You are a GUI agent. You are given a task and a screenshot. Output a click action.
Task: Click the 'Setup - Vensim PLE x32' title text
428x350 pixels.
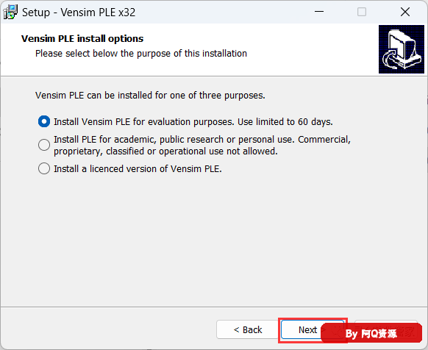79,12
